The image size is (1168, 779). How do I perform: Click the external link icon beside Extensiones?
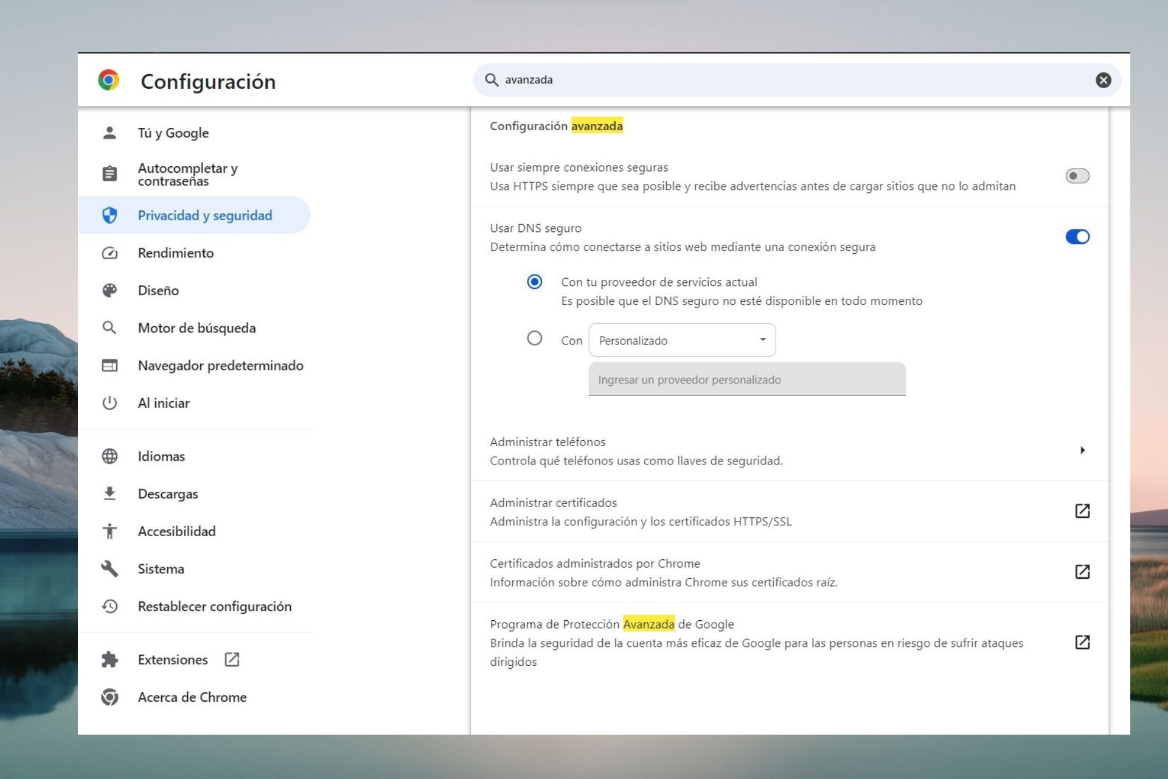(x=232, y=660)
